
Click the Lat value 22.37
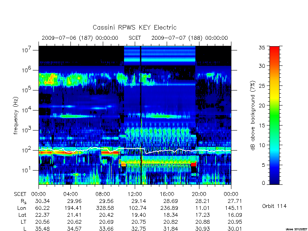42,215
